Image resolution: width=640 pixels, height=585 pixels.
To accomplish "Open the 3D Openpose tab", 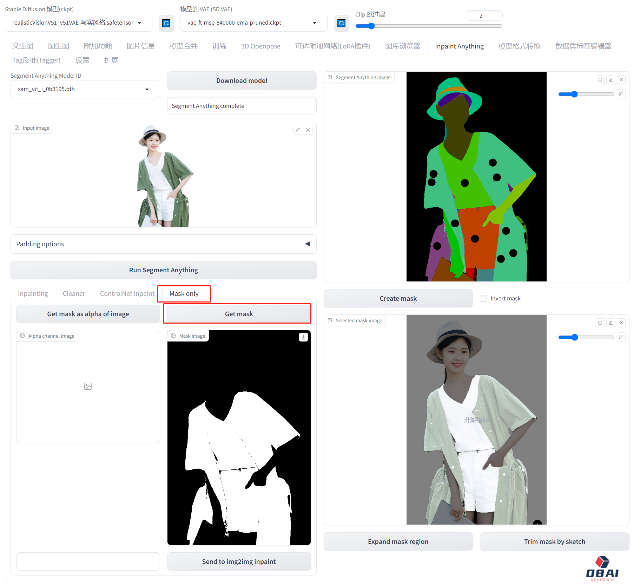I will click(x=260, y=46).
